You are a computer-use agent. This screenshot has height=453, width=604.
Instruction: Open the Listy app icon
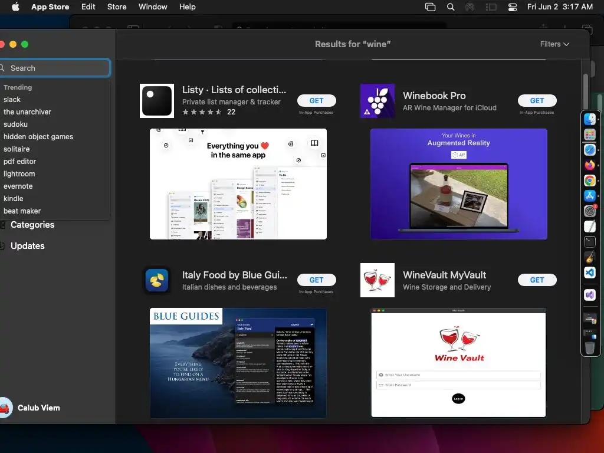[x=157, y=101]
